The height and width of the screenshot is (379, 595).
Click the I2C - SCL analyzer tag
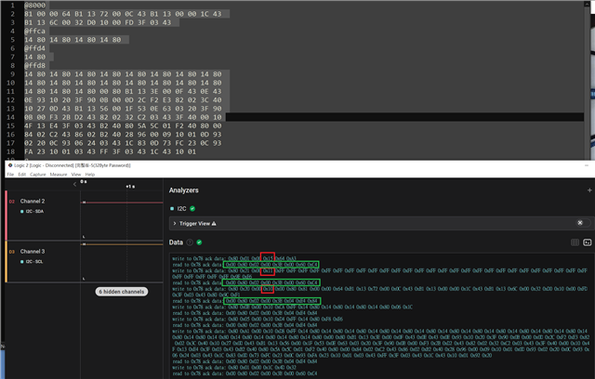tap(33, 262)
